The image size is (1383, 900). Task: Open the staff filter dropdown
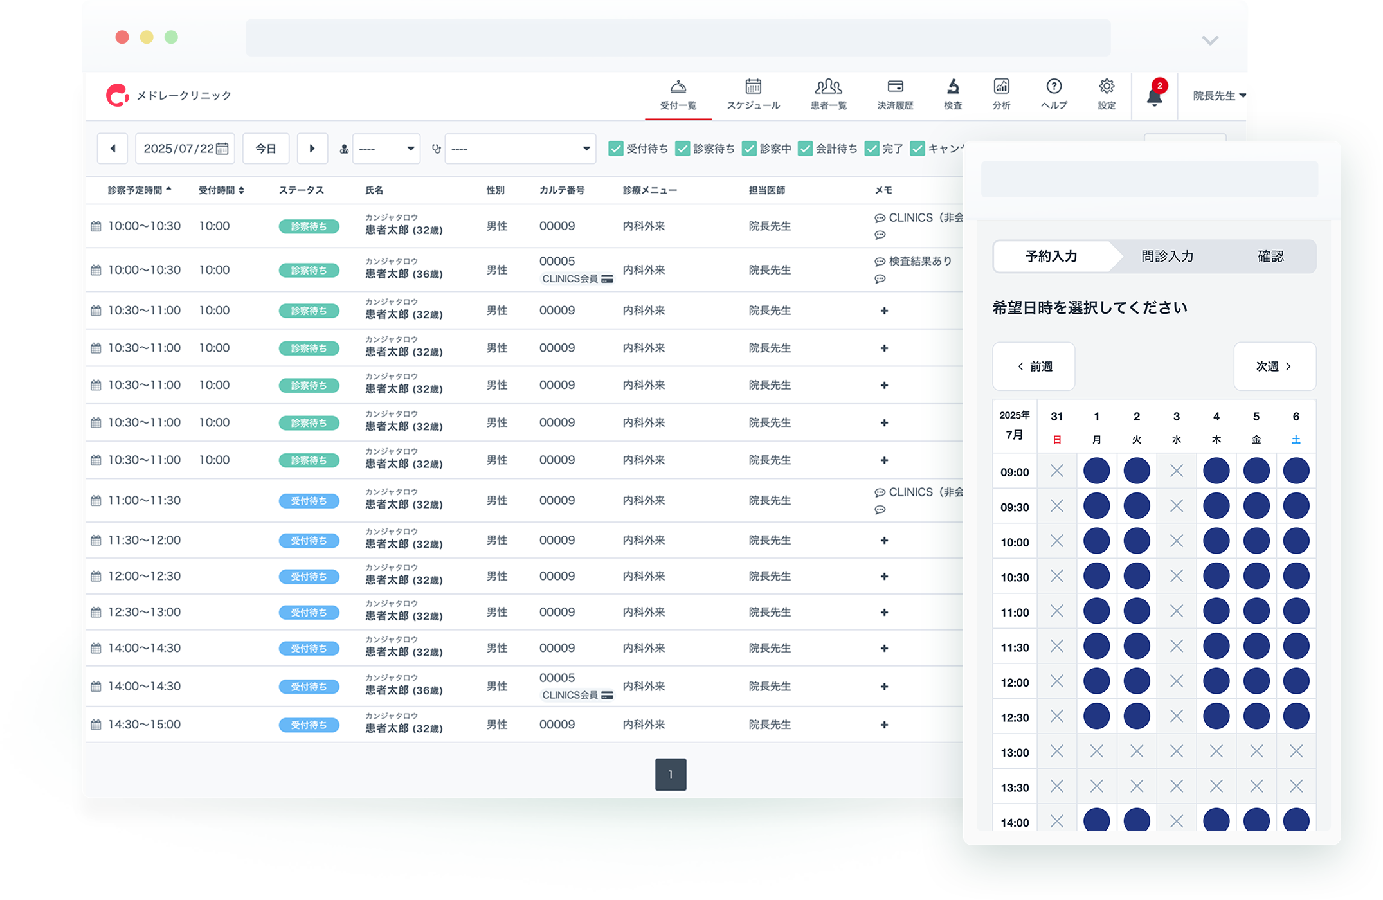386,148
